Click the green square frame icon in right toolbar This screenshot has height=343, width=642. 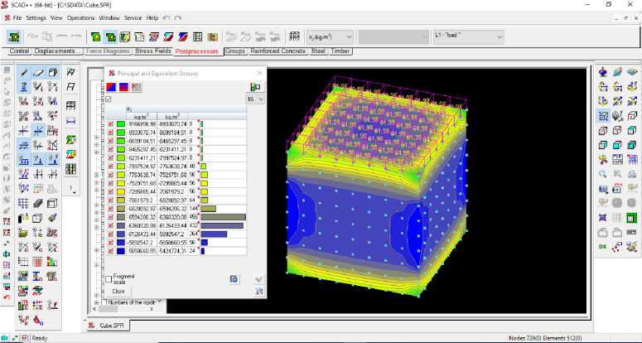[632, 218]
